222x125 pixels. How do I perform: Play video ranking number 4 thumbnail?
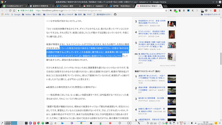point(172,112)
